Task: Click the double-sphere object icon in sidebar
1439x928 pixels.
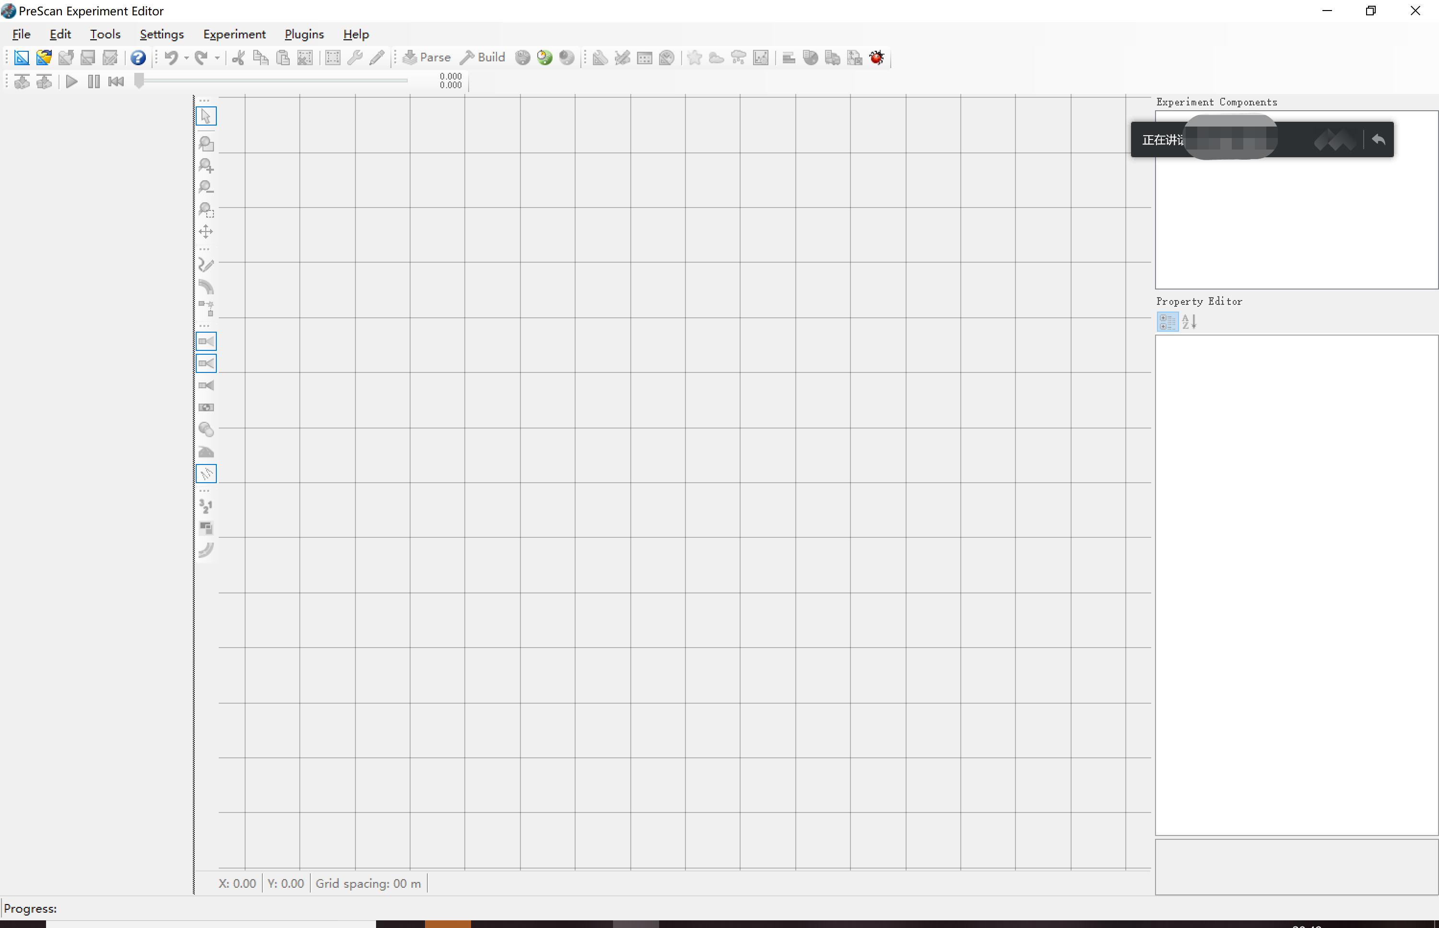Action: pos(206,429)
